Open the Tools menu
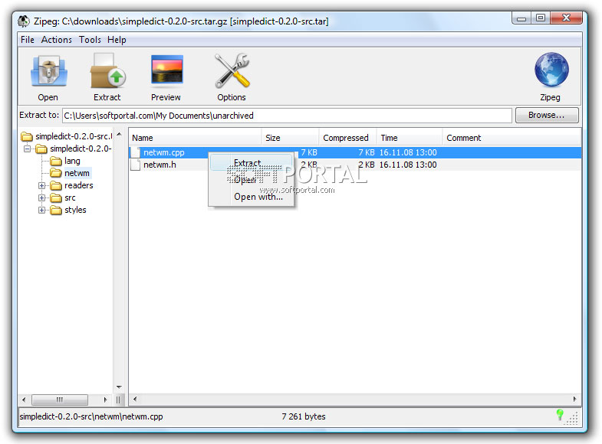 pos(90,40)
